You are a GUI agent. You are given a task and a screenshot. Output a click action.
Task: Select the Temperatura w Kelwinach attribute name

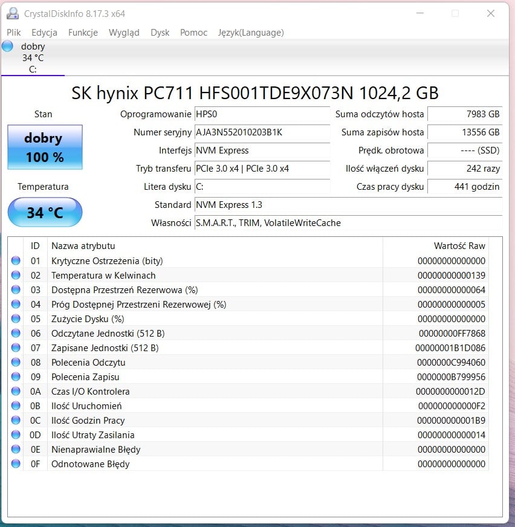pos(103,275)
